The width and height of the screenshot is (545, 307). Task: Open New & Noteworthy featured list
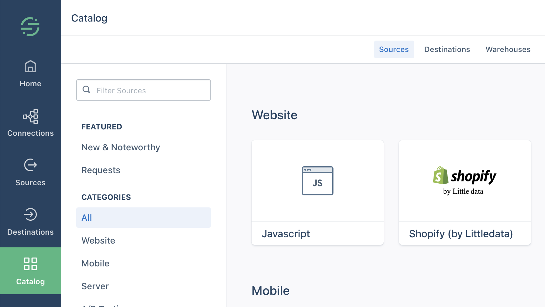click(121, 147)
